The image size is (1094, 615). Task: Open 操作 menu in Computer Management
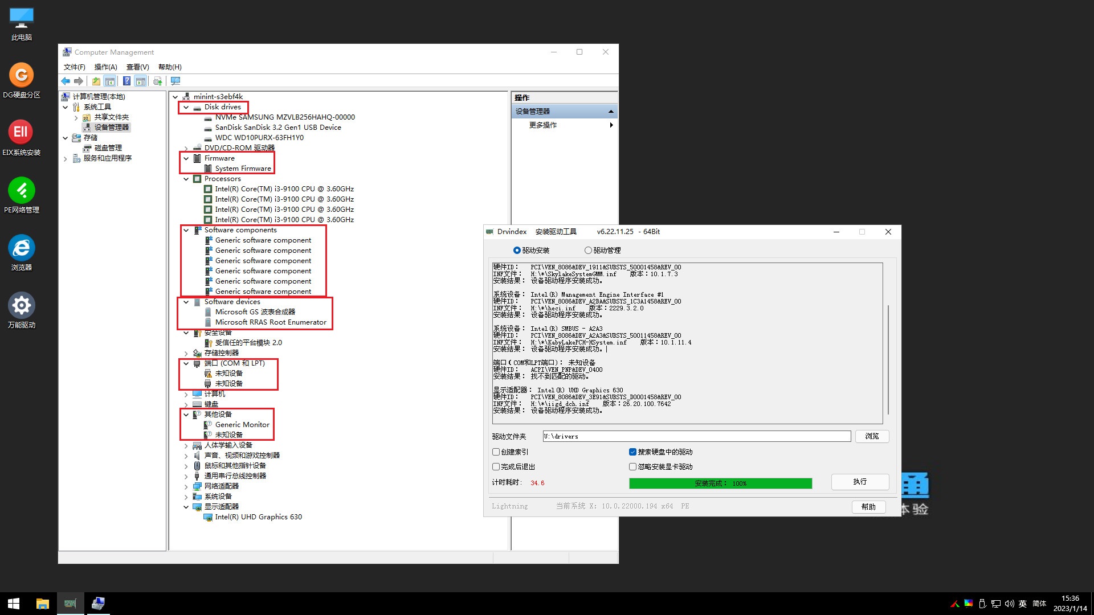tap(105, 67)
